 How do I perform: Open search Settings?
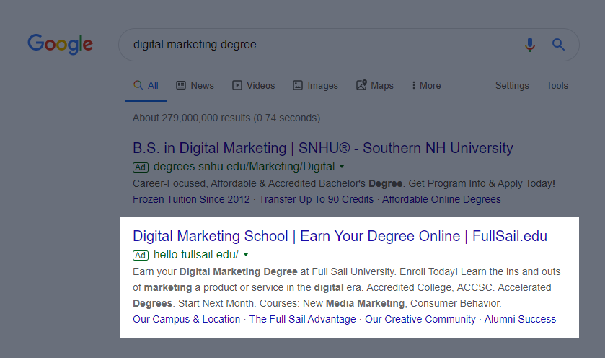(512, 85)
